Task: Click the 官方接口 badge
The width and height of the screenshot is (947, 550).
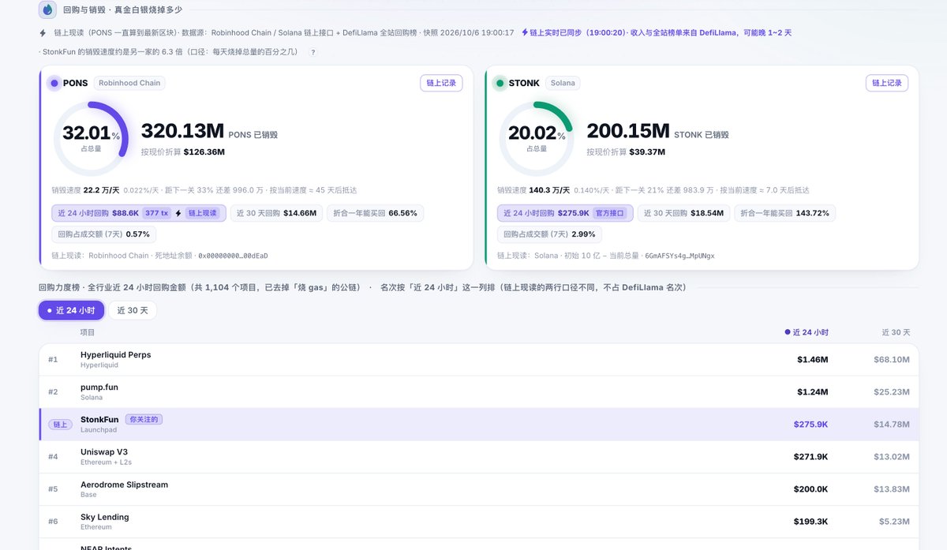Action: tap(611, 213)
